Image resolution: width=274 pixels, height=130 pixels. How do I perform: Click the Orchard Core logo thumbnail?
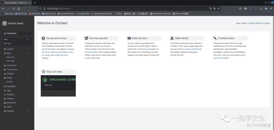pos(45,80)
